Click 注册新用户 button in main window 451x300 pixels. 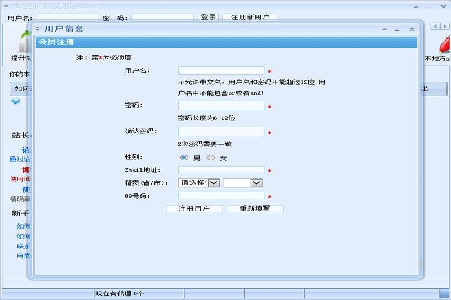(250, 17)
